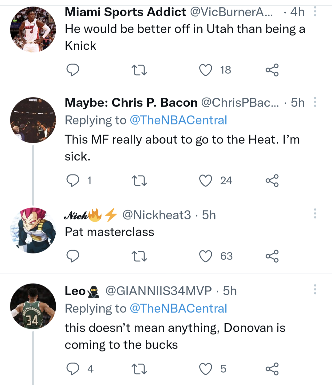332x385 pixels.
Task: Share Chris P. Bacon's tweet
Action: [272, 181]
